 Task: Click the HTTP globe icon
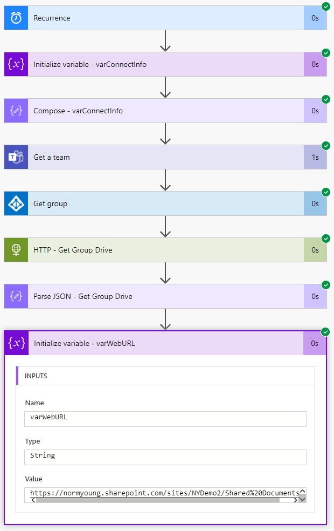(x=16, y=250)
